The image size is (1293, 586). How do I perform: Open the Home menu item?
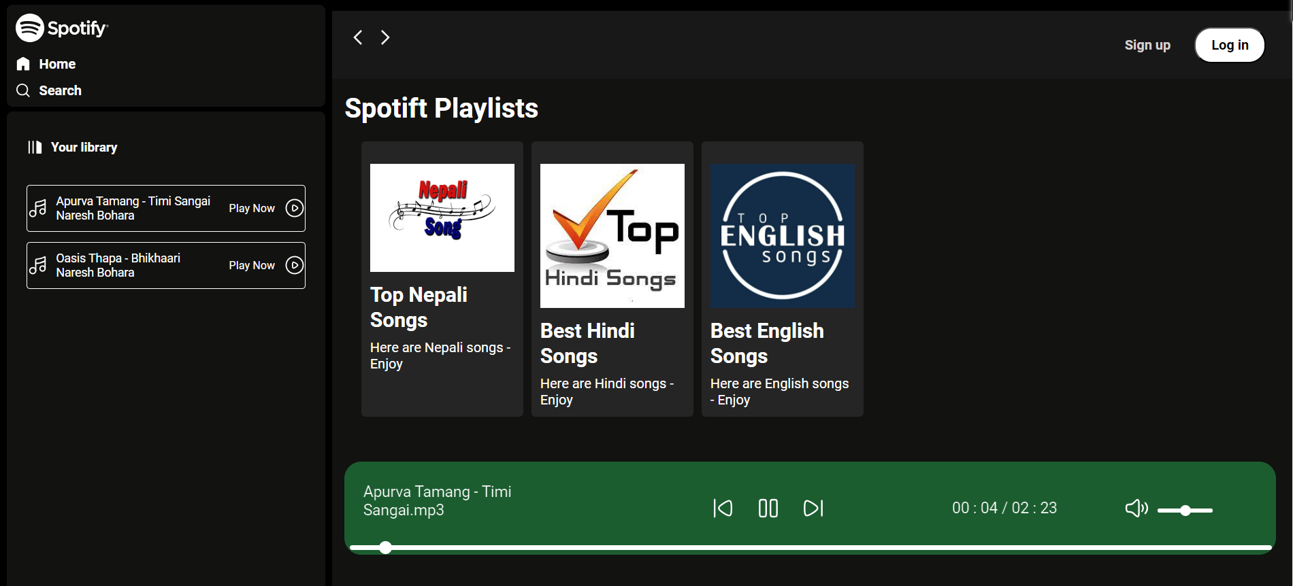click(57, 64)
